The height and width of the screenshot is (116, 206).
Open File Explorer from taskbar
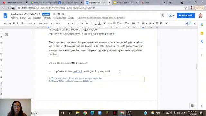point(78,113)
